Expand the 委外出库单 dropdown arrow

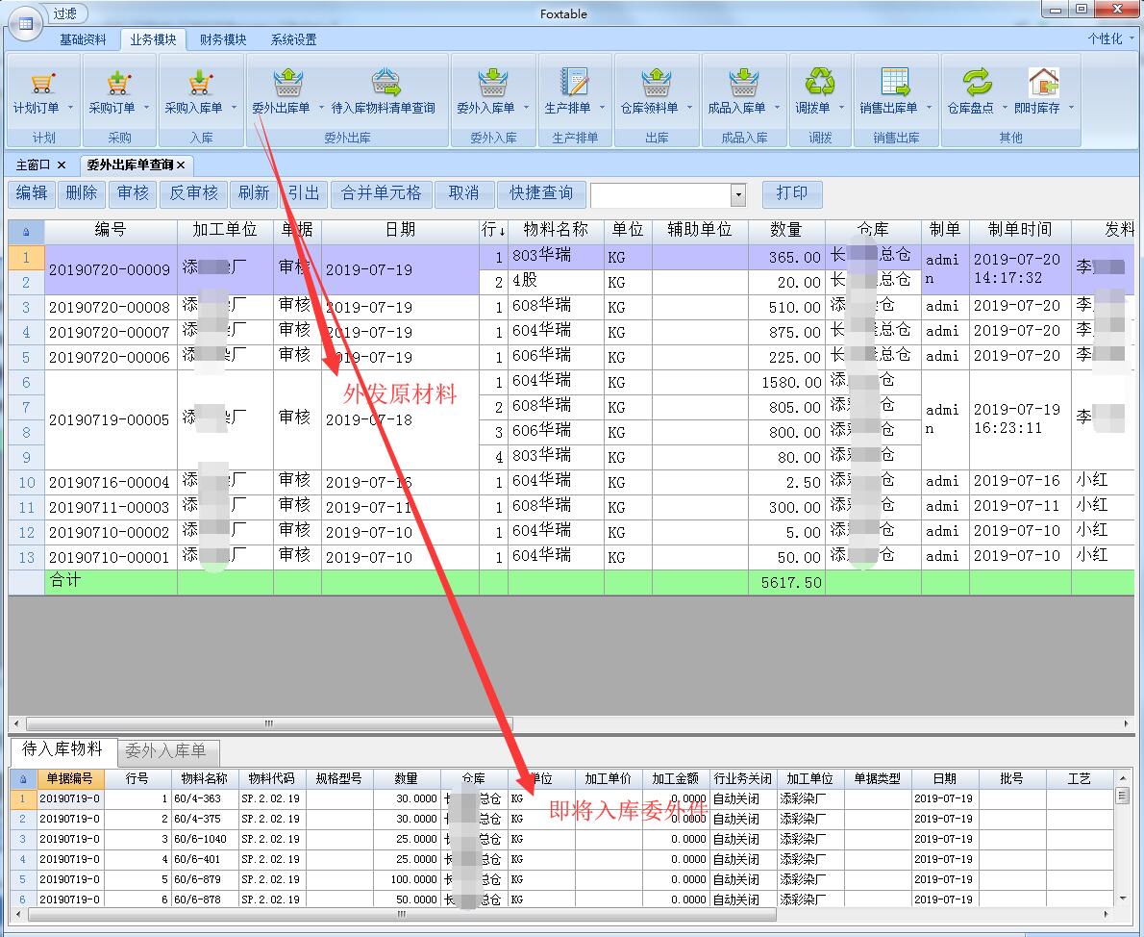pyautogui.click(x=320, y=108)
